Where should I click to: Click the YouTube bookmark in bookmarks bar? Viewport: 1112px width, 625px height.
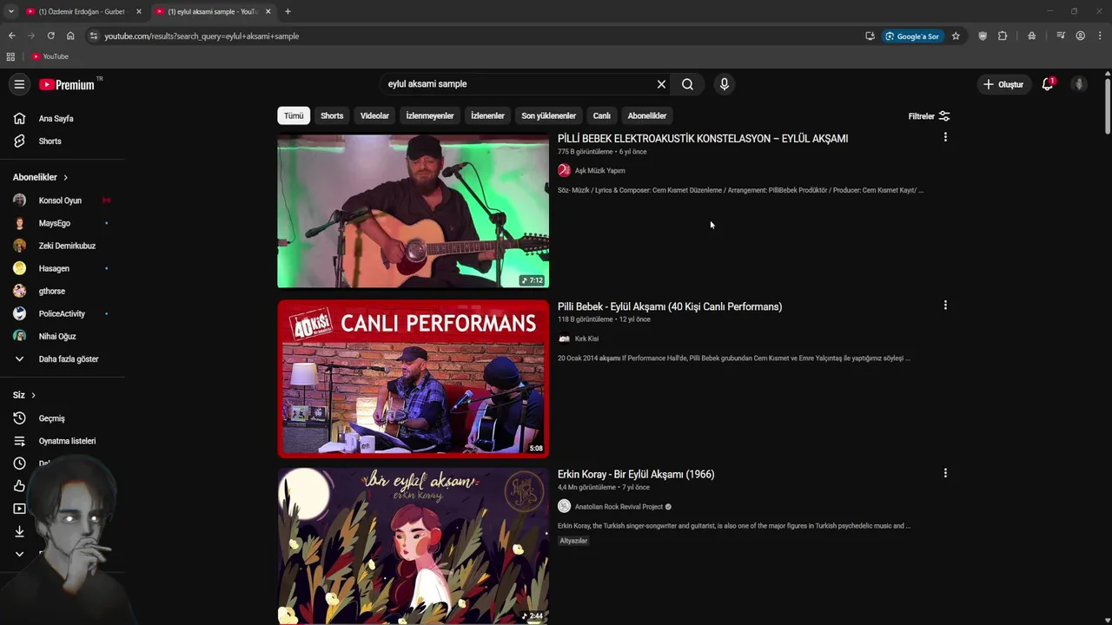(x=50, y=56)
